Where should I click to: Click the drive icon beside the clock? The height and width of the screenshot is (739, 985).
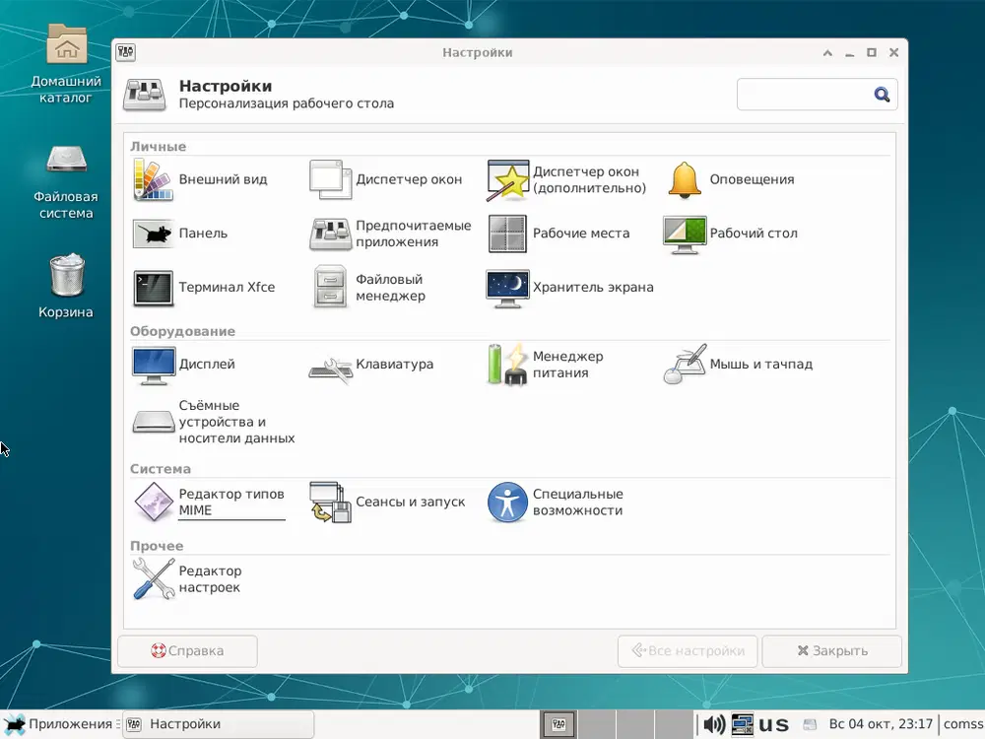point(810,724)
